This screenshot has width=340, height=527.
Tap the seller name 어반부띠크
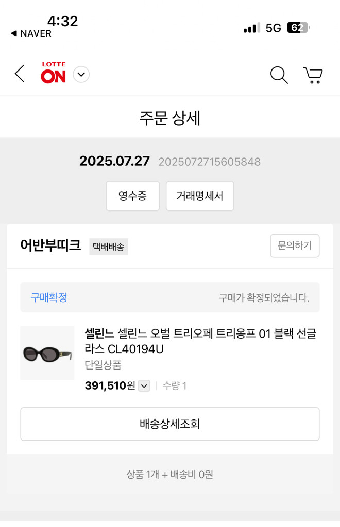50,247
